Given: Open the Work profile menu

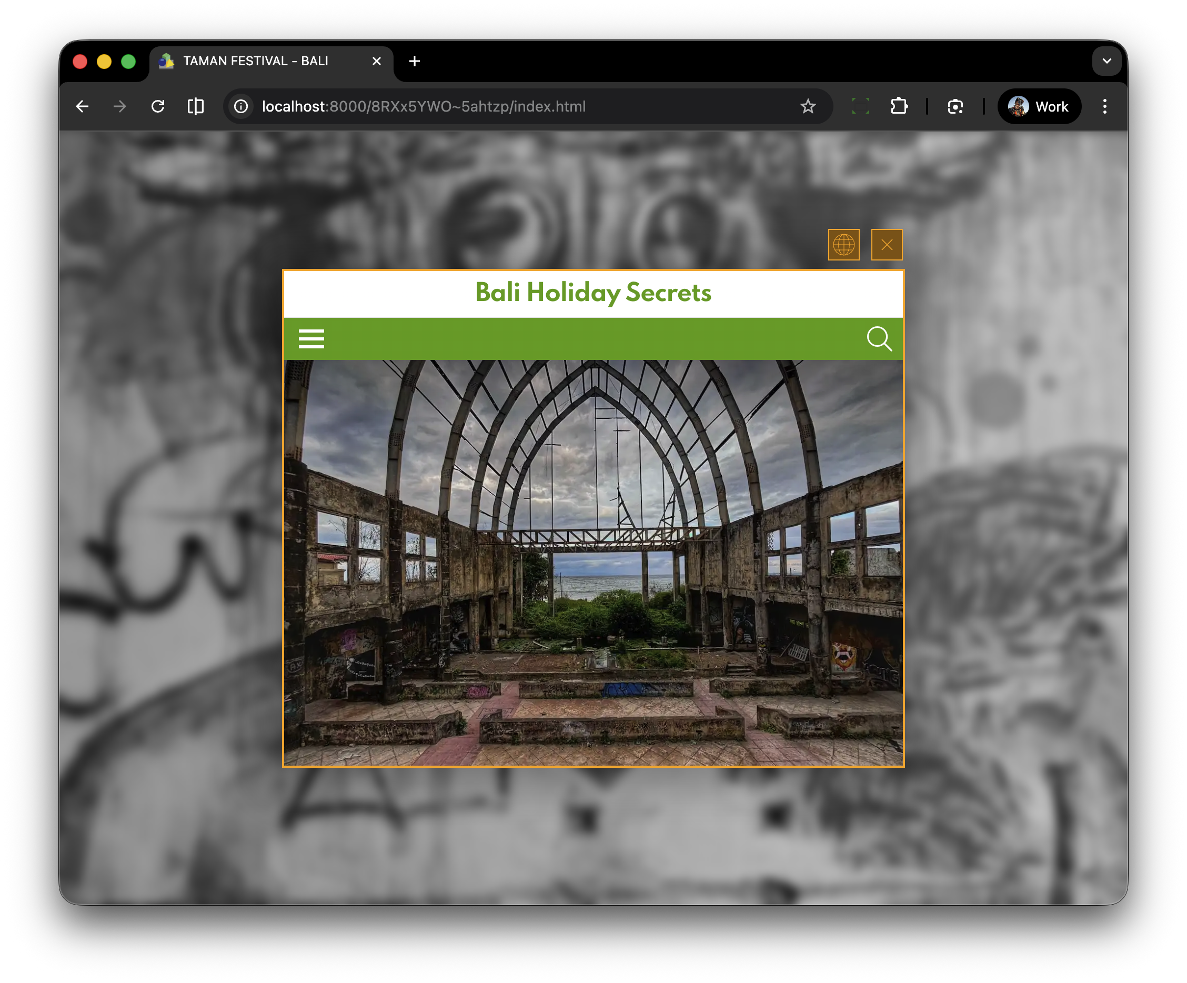Looking at the screenshot, I should [1039, 106].
